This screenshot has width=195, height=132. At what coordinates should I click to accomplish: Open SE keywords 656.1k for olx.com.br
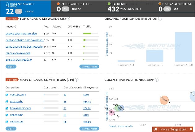[87, 102]
